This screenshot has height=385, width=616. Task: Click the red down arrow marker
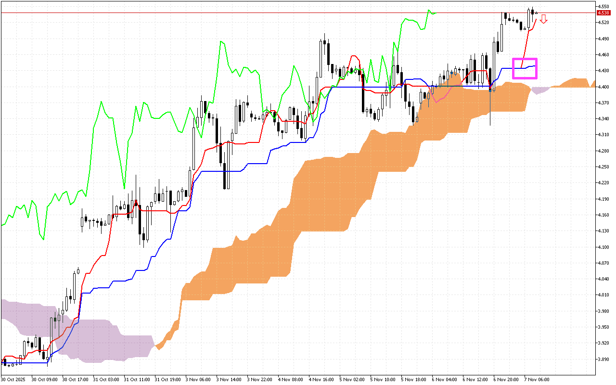(543, 19)
